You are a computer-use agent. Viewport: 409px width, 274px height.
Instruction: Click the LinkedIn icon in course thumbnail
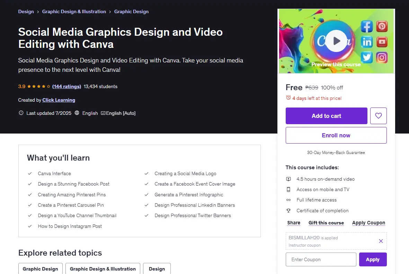coord(367,42)
